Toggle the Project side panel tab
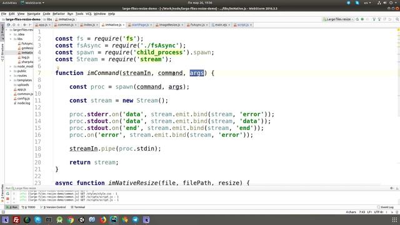This screenshot has width=400, height=225. (2, 32)
